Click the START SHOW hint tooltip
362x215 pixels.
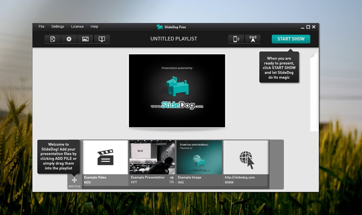pyautogui.click(x=279, y=67)
